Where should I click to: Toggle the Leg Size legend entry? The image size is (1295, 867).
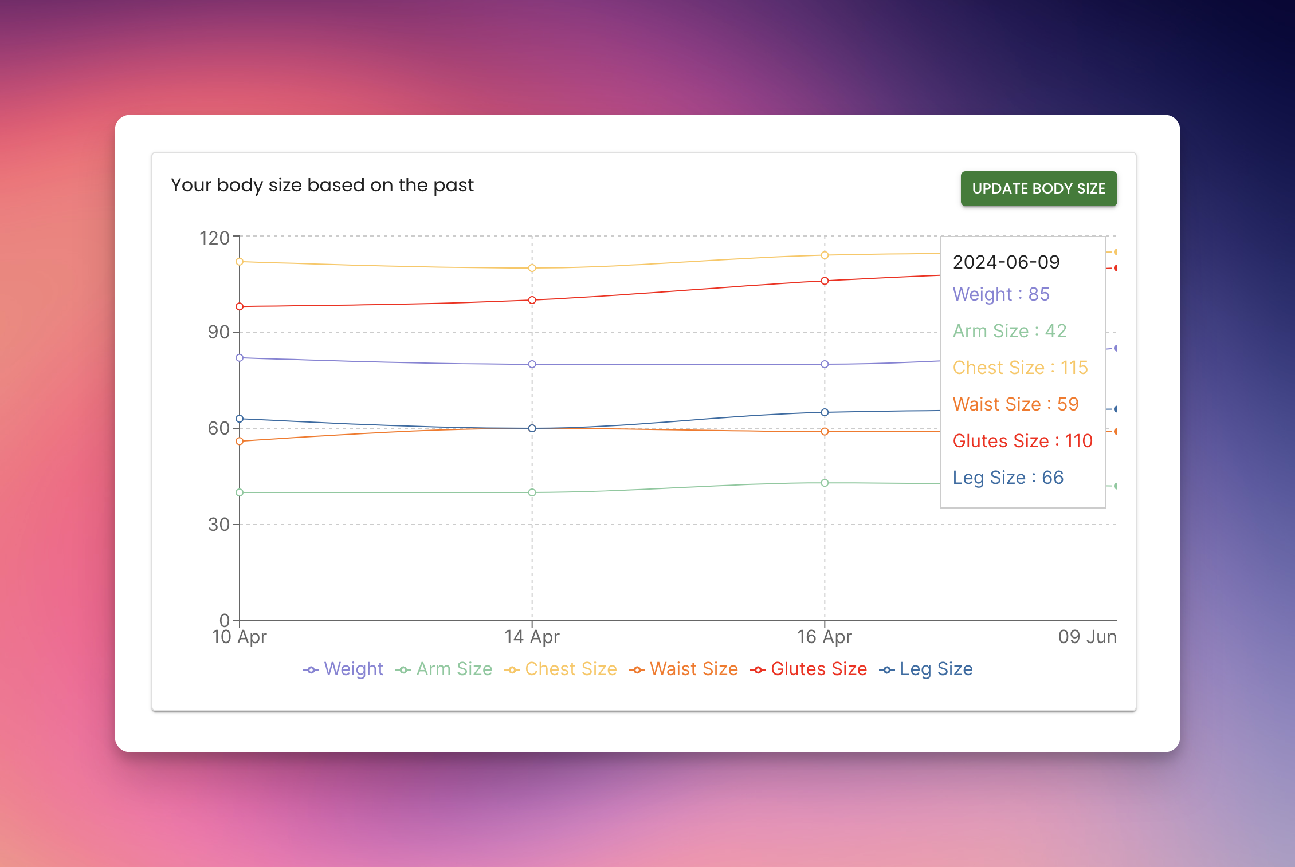[926, 669]
